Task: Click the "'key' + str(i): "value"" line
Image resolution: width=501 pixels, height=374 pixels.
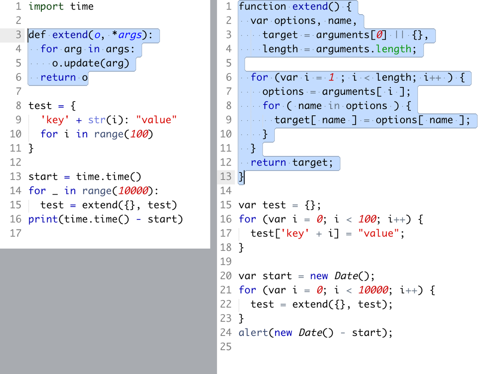Action: [x=109, y=120]
